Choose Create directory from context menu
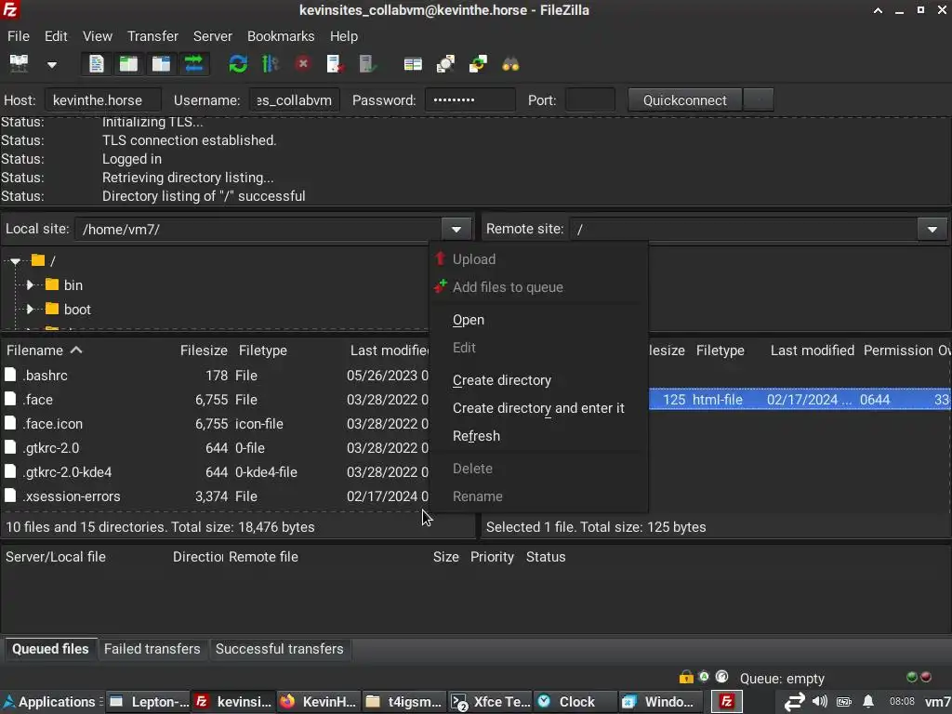The image size is (952, 714). (502, 380)
